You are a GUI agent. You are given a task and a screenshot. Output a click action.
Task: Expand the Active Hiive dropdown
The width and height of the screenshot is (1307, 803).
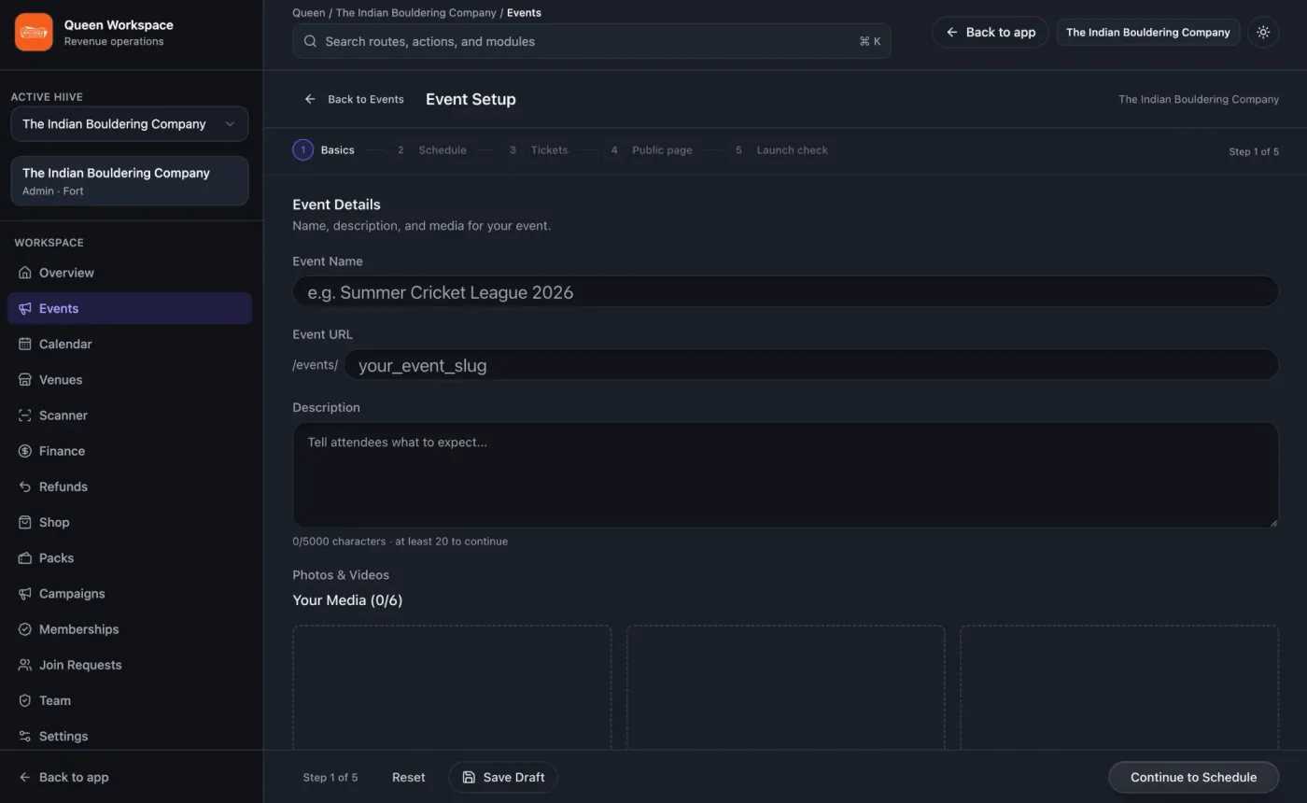[130, 124]
